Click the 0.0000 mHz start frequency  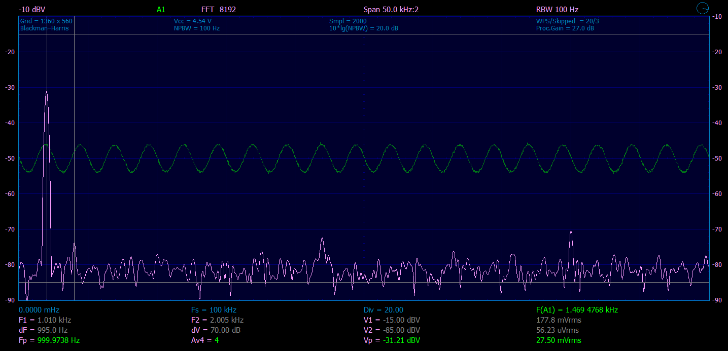(39, 310)
